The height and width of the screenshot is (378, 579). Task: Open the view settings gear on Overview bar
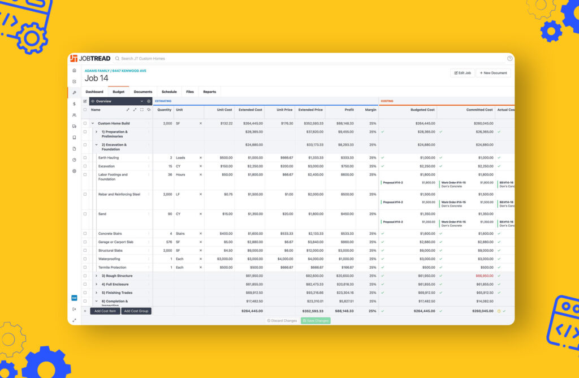tap(149, 101)
